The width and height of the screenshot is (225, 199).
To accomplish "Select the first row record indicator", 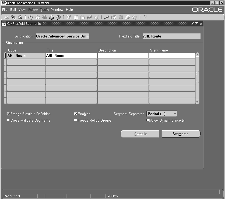I will [x=5, y=56].
